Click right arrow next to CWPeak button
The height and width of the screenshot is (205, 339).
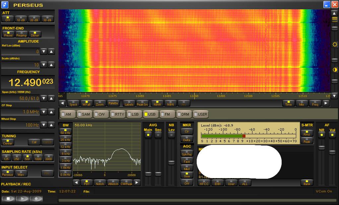pos(137,183)
